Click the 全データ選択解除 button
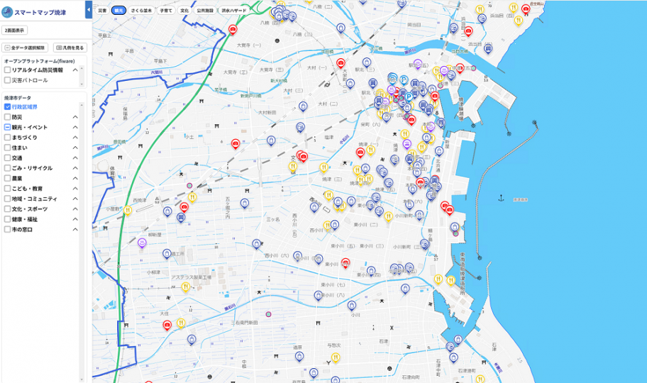This screenshot has width=647, height=383. click(x=25, y=48)
